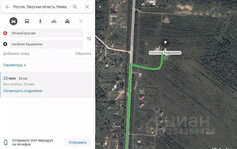This screenshot has width=237, height=149.
Task: Open Посмотреть подробнее route details
Action: pos(23,91)
